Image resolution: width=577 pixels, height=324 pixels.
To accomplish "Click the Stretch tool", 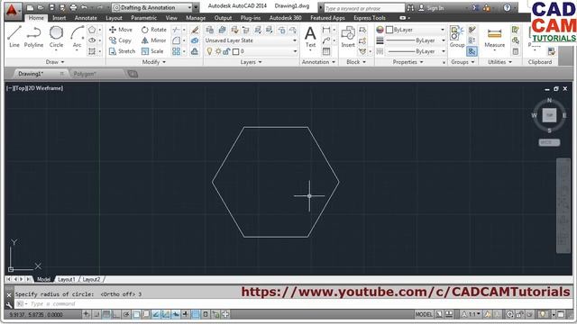I will (x=123, y=51).
